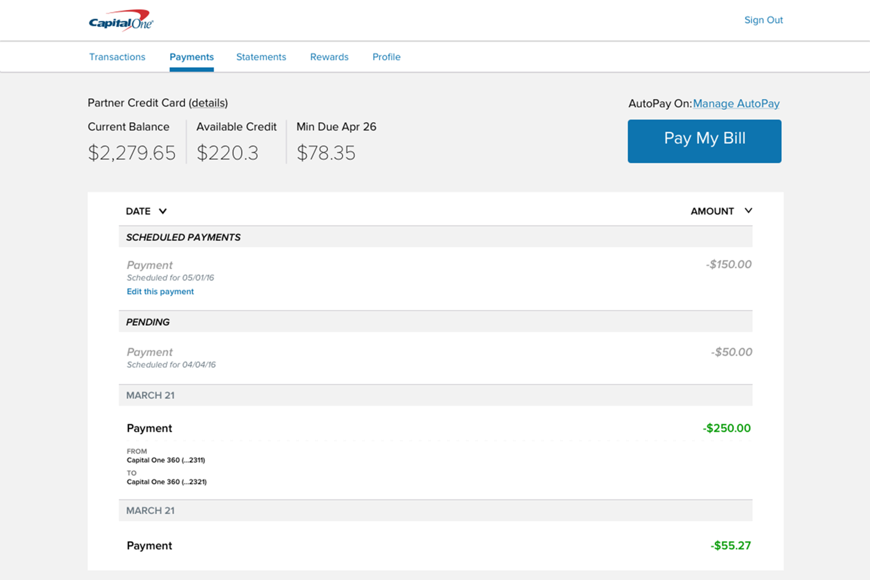Sign Out of the account

[x=764, y=20]
